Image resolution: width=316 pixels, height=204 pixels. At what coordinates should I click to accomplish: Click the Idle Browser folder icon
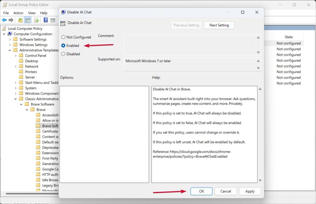pyautogui.click(x=38, y=180)
